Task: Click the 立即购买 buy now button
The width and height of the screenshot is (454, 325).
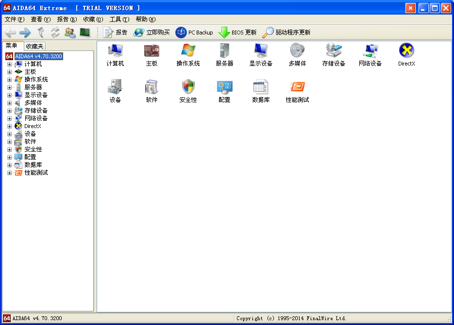Action: click(x=151, y=32)
